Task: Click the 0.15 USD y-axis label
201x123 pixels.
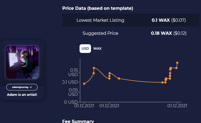Action: 73,72
